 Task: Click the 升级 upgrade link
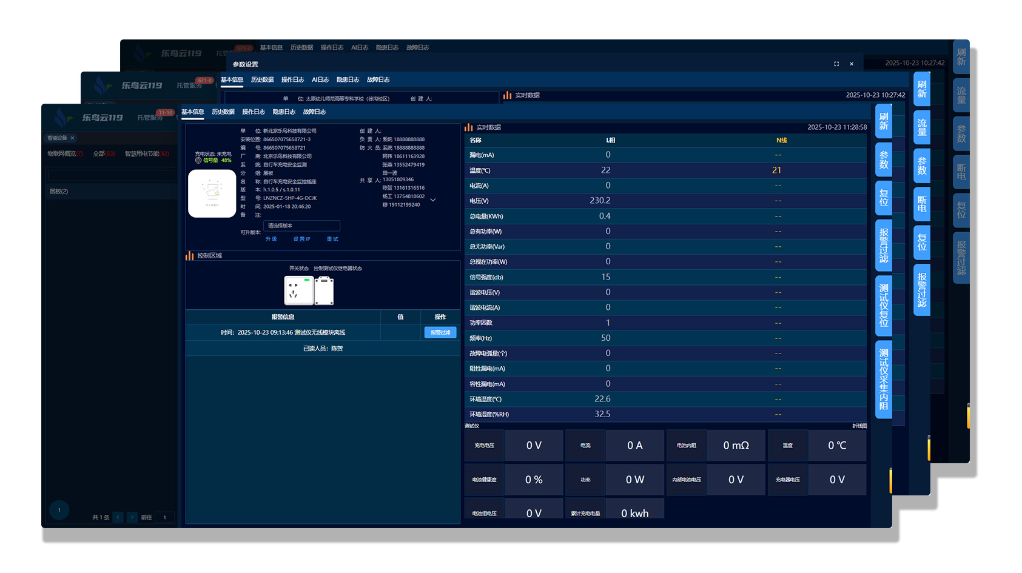(271, 239)
